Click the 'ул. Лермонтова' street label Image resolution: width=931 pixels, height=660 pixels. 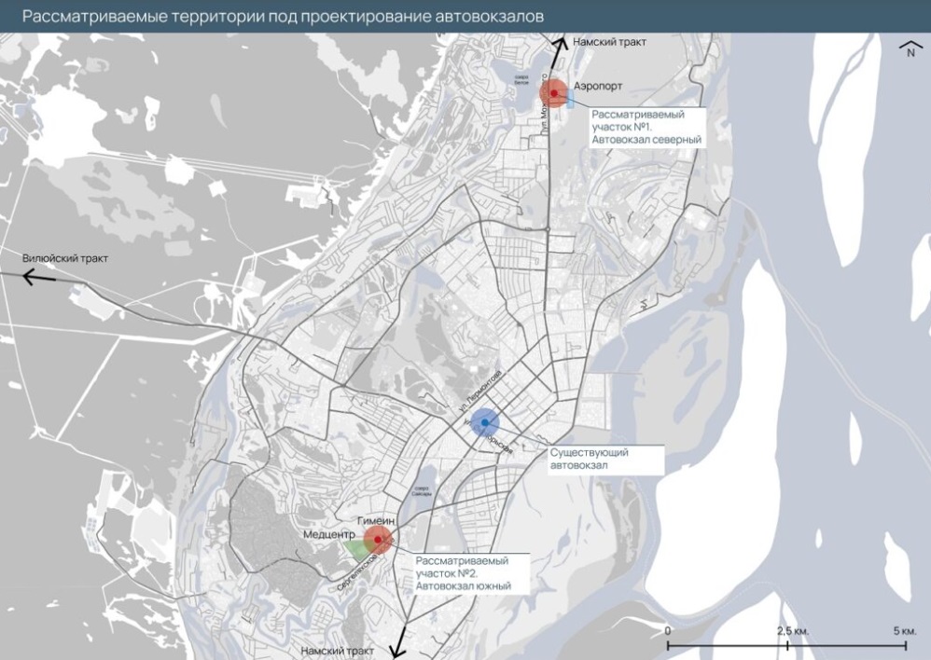click(480, 392)
